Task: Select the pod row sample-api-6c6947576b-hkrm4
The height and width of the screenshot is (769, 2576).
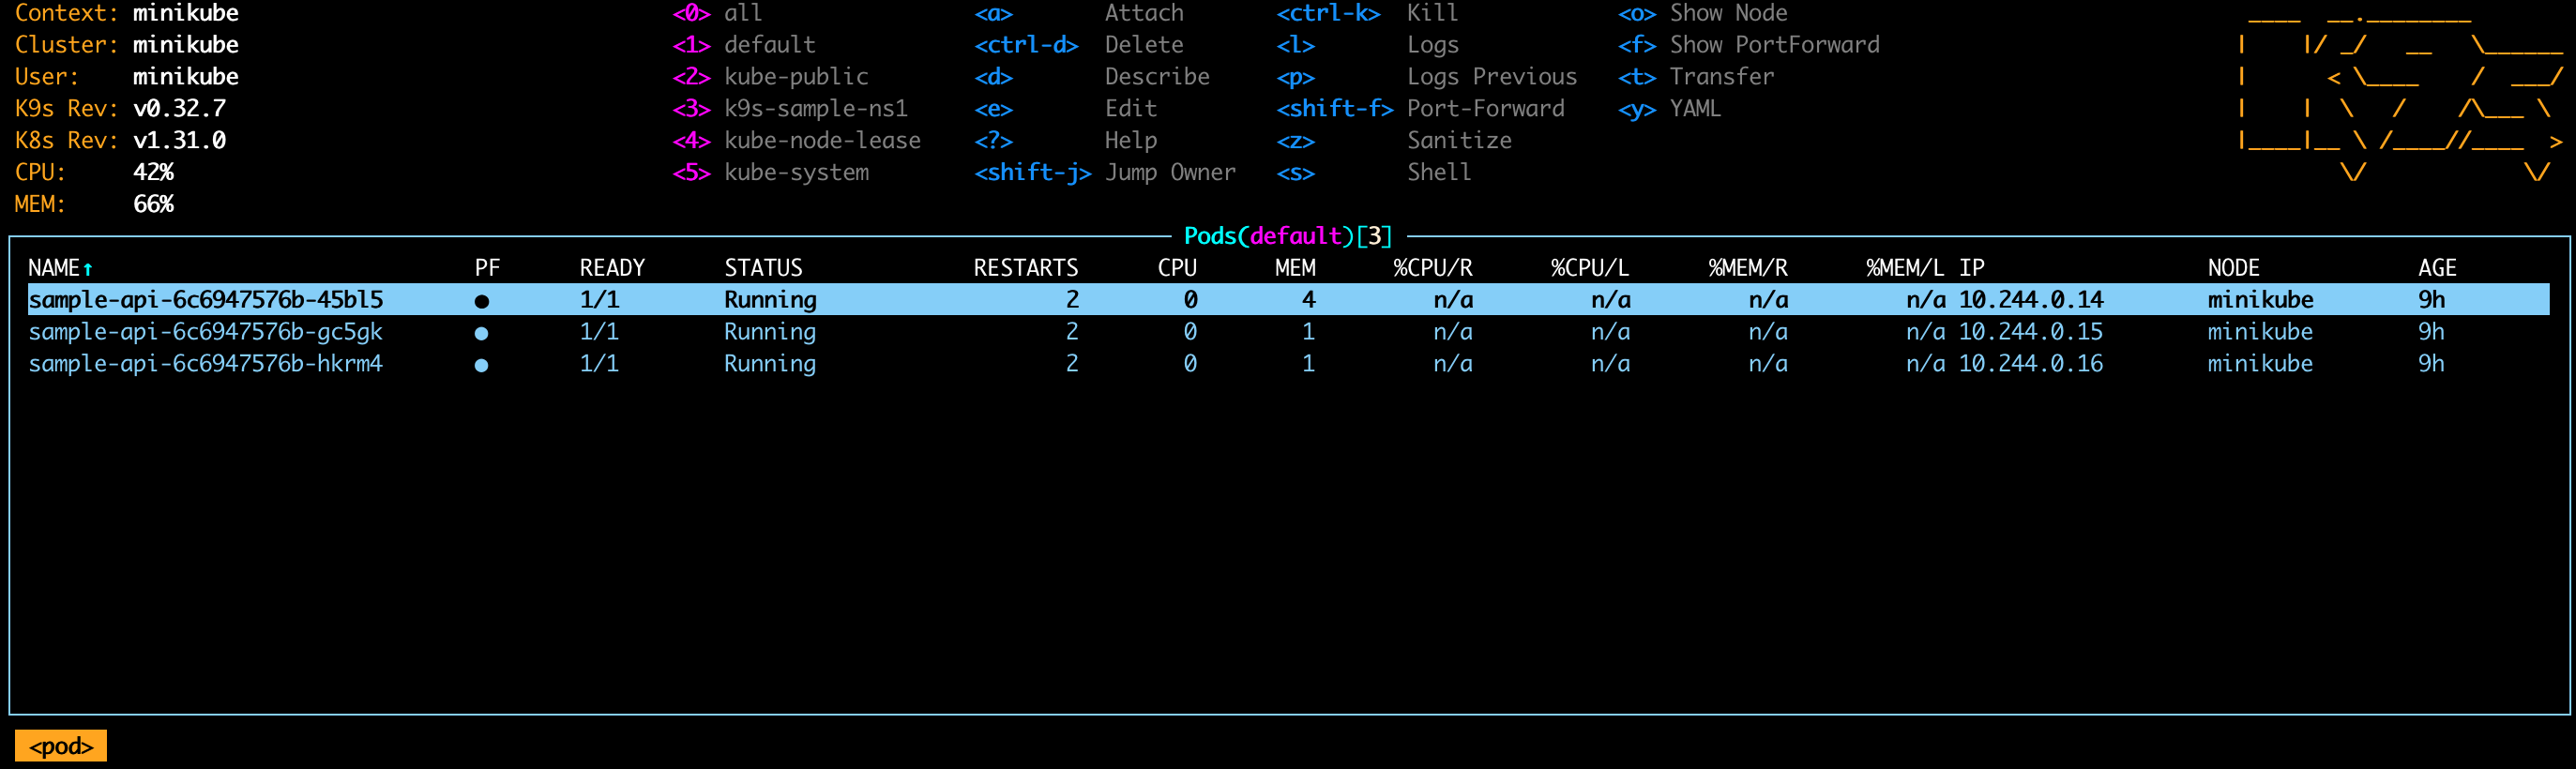Action: pos(1288,364)
